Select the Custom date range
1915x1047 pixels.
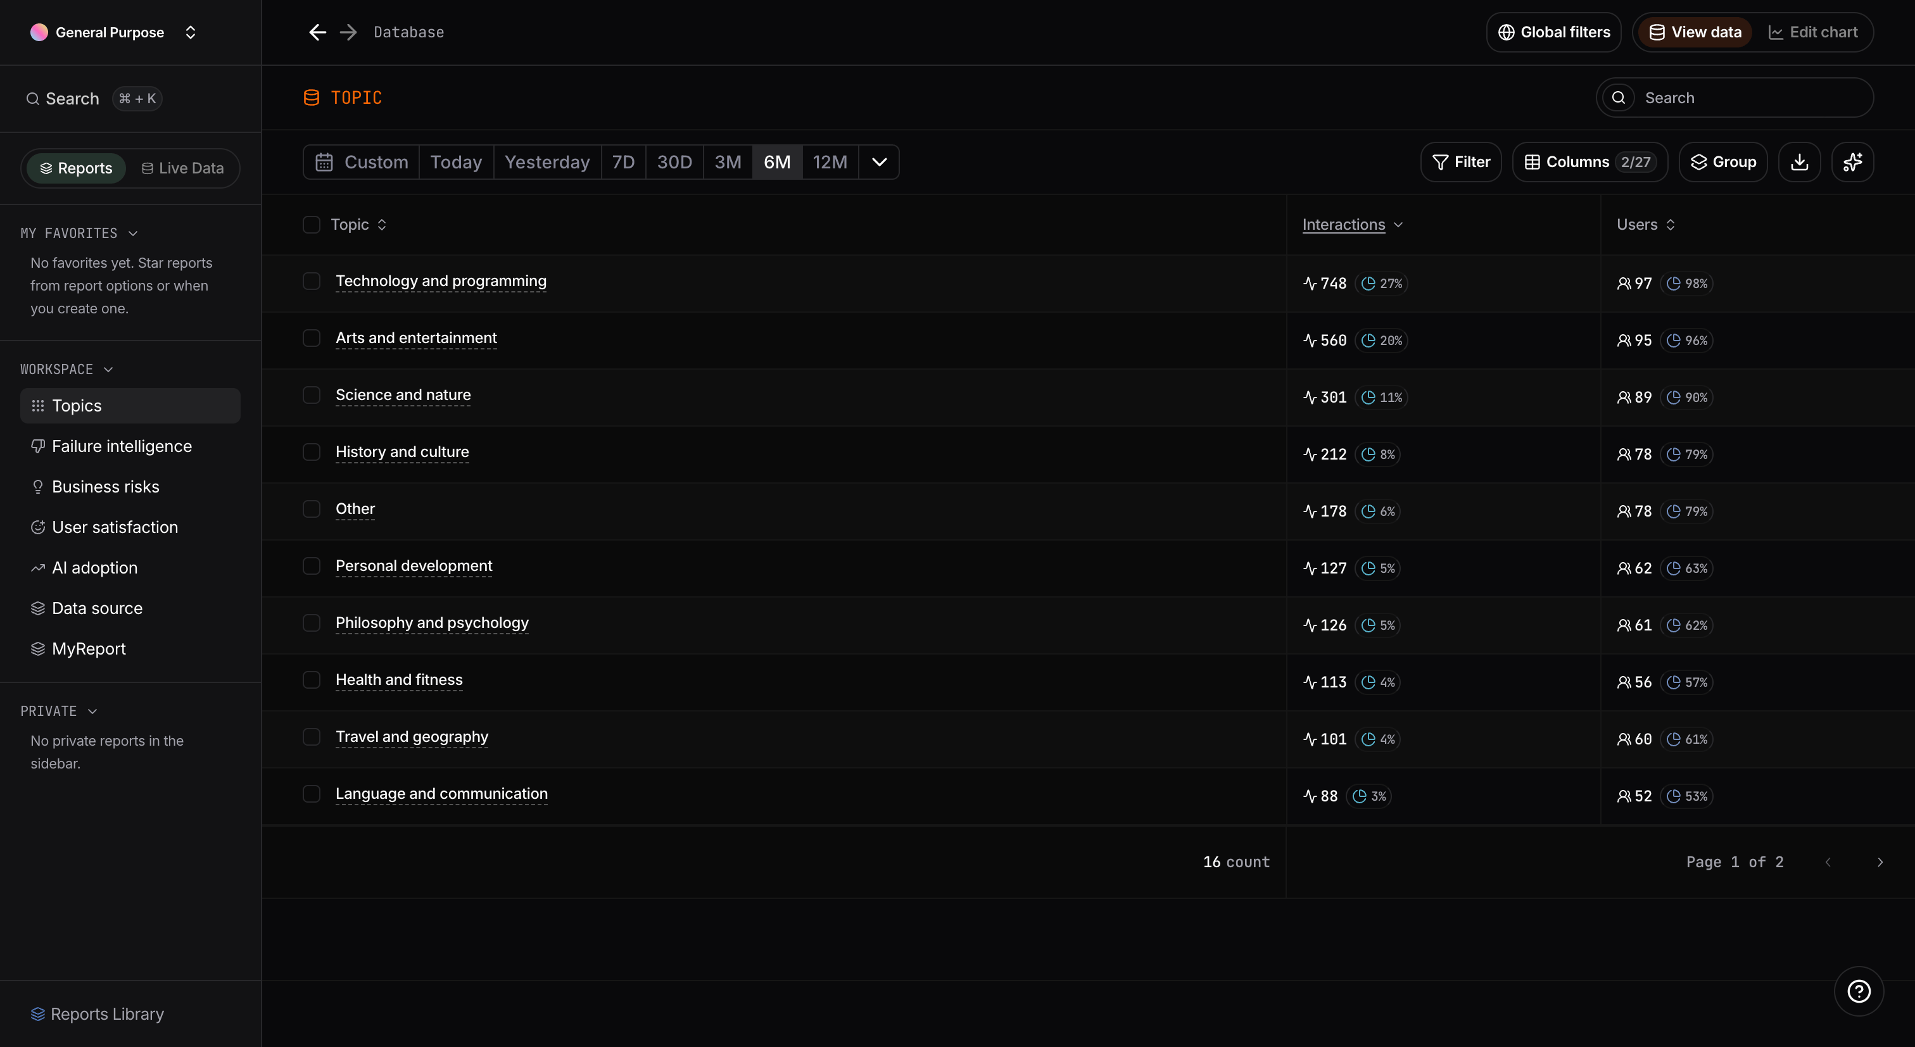click(362, 162)
